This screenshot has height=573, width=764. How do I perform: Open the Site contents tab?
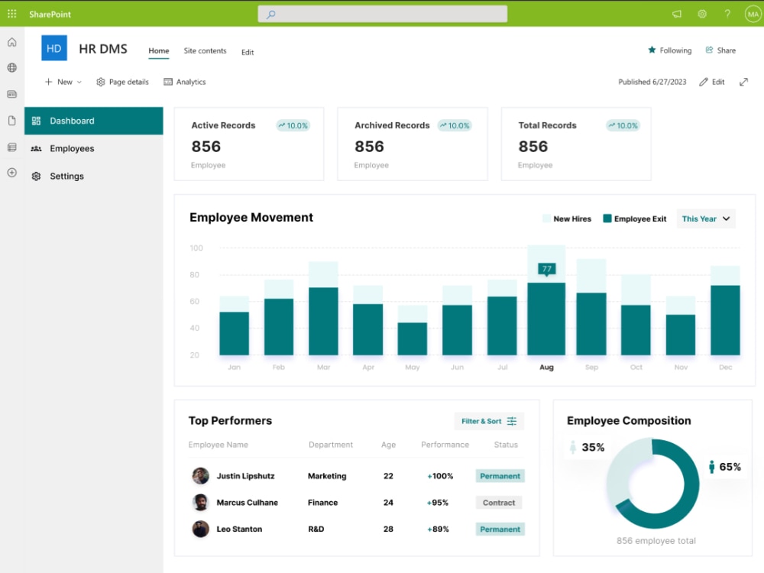(205, 50)
